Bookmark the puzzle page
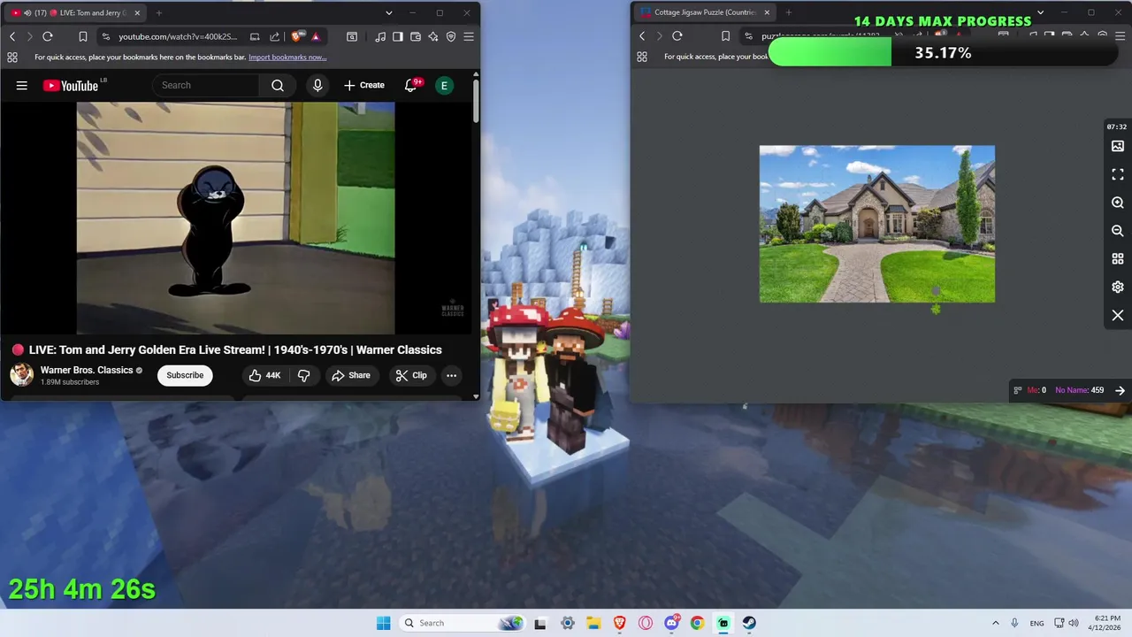The width and height of the screenshot is (1132, 637). tap(725, 36)
